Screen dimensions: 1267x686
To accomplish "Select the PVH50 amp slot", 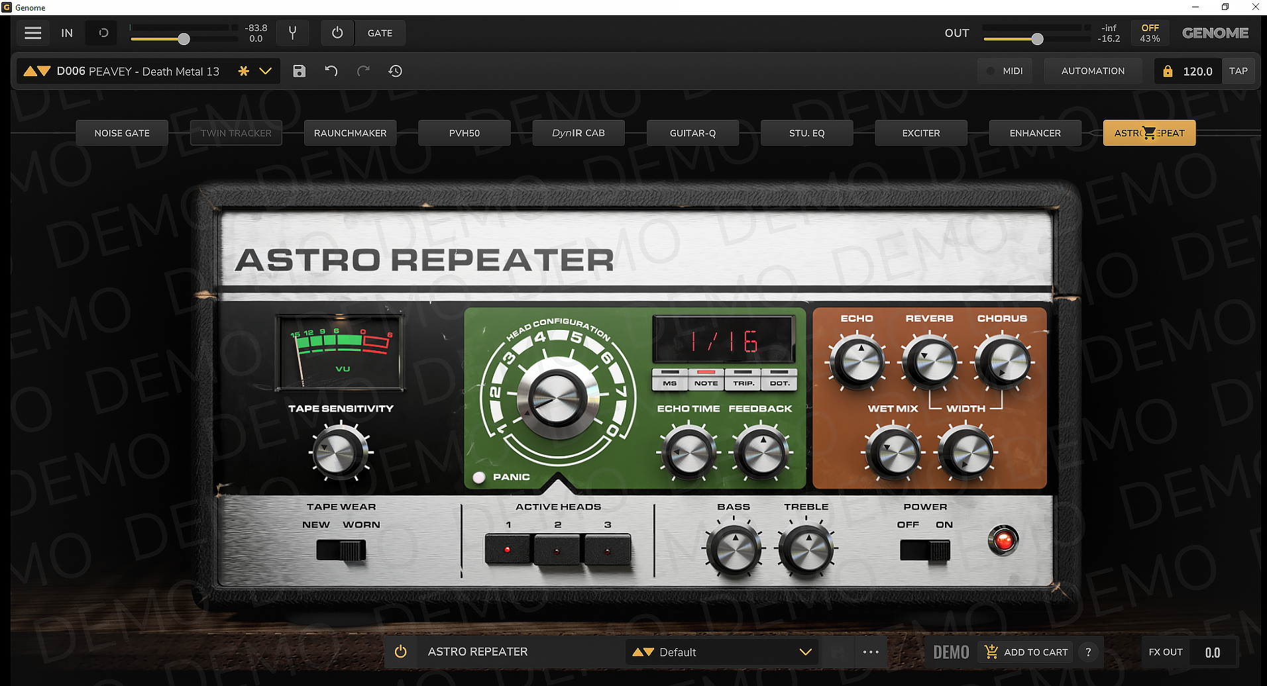I will (465, 133).
